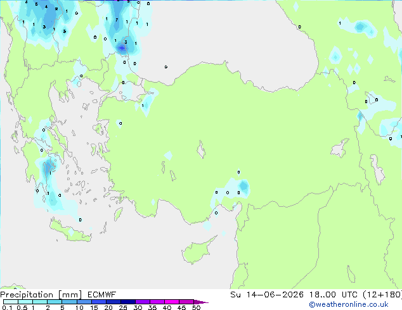Select the 30-35 violet legend swatch
The height and width of the screenshot is (310, 402).
143,302
